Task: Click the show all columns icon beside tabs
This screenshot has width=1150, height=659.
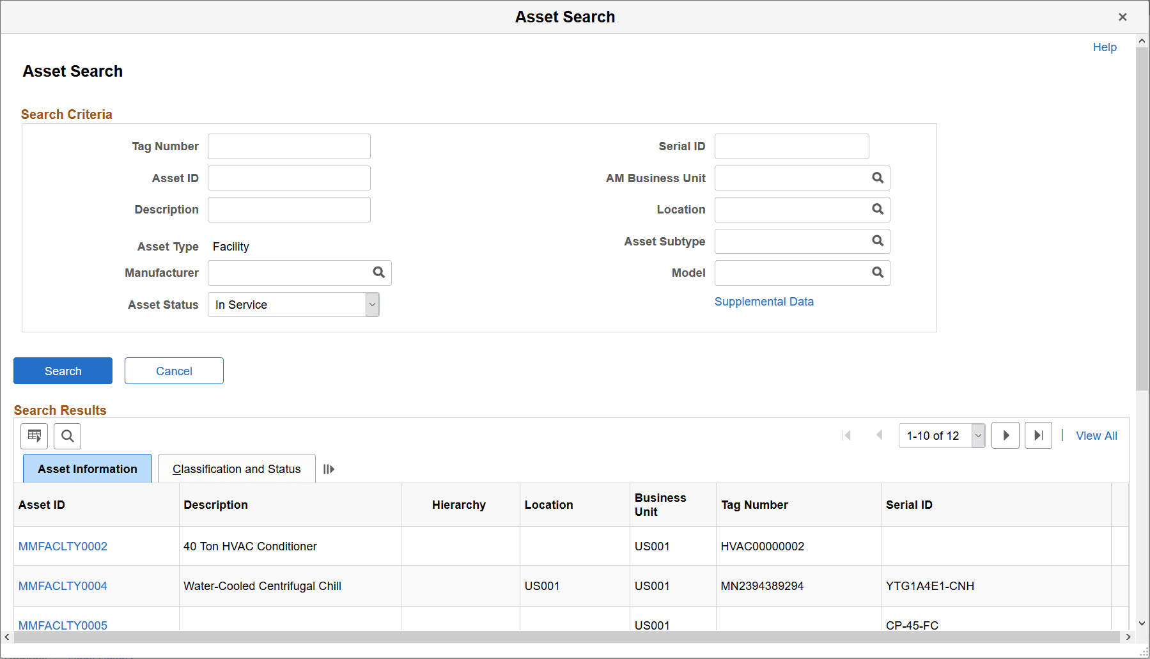Action: pos(329,469)
